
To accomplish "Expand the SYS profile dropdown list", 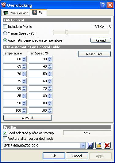I will tap(83, 145).
